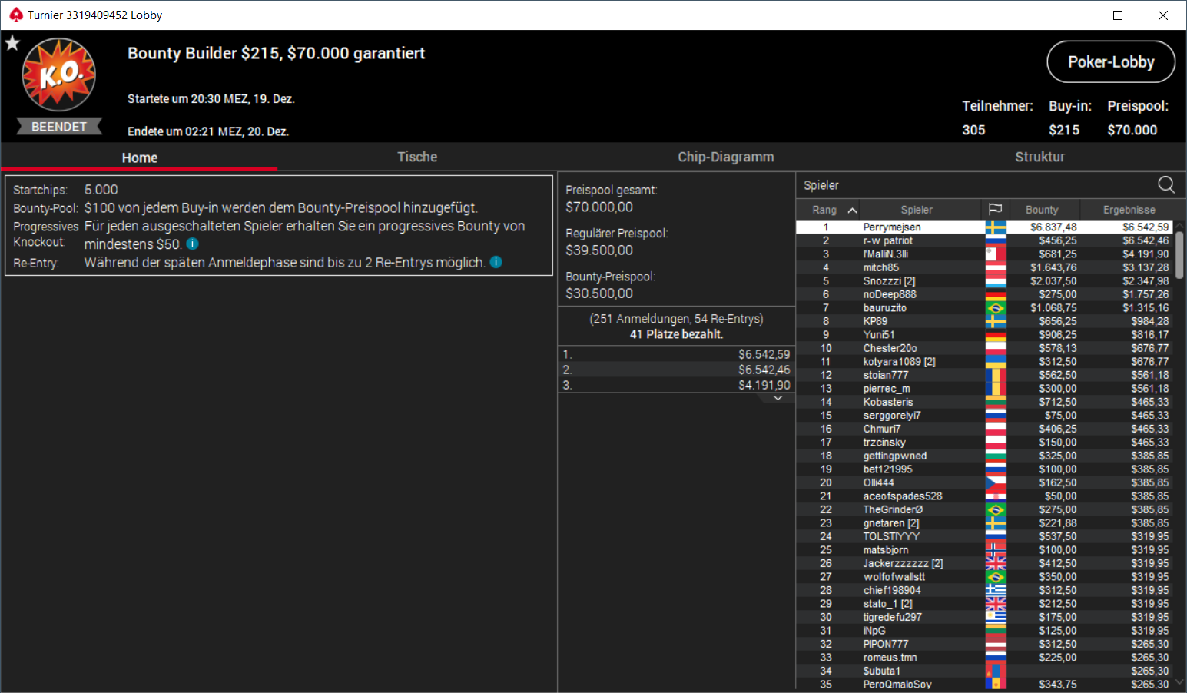
Task: Open player search magnifier icon
Action: [x=1166, y=184]
